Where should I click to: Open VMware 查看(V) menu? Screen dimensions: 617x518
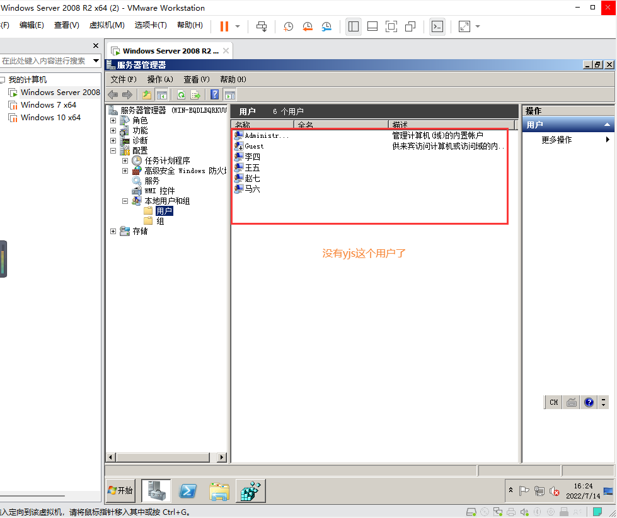tap(67, 25)
